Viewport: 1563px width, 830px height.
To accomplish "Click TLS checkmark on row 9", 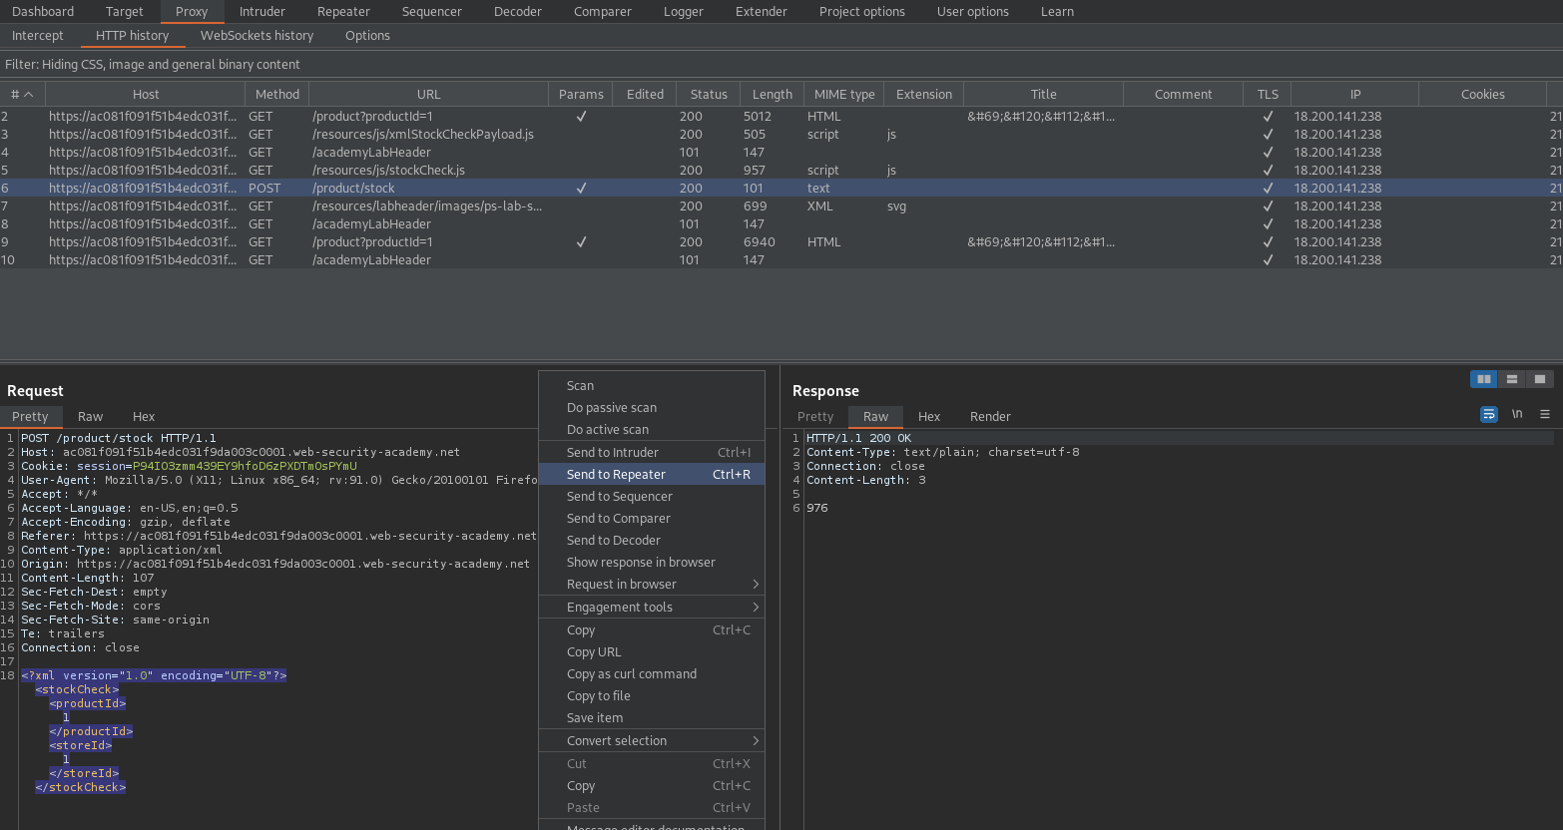I will pos(1268,242).
